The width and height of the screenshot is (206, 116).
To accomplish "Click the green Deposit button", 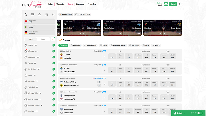I will (x=173, y=4).
